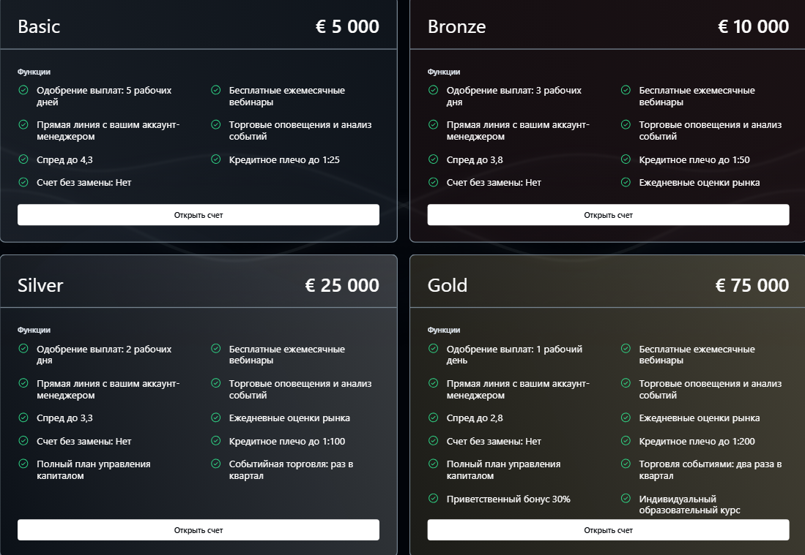The height and width of the screenshot is (555, 805).
Task: Click the Bronze price '€ 10 000'
Action: point(753,27)
